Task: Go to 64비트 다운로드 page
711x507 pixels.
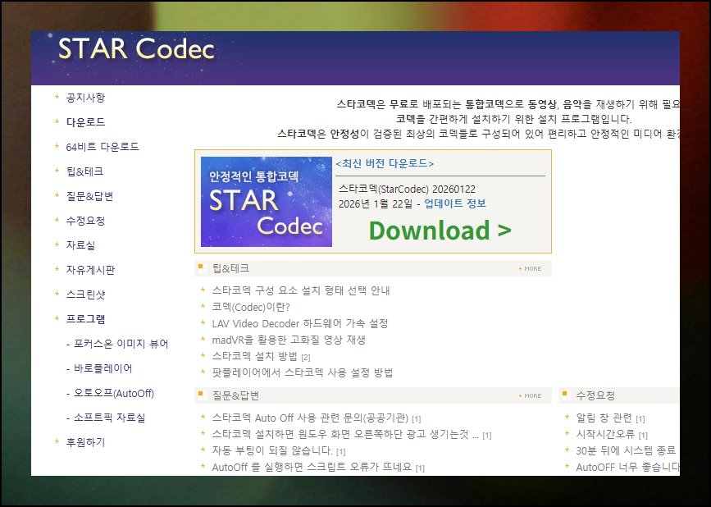Action: (103, 147)
